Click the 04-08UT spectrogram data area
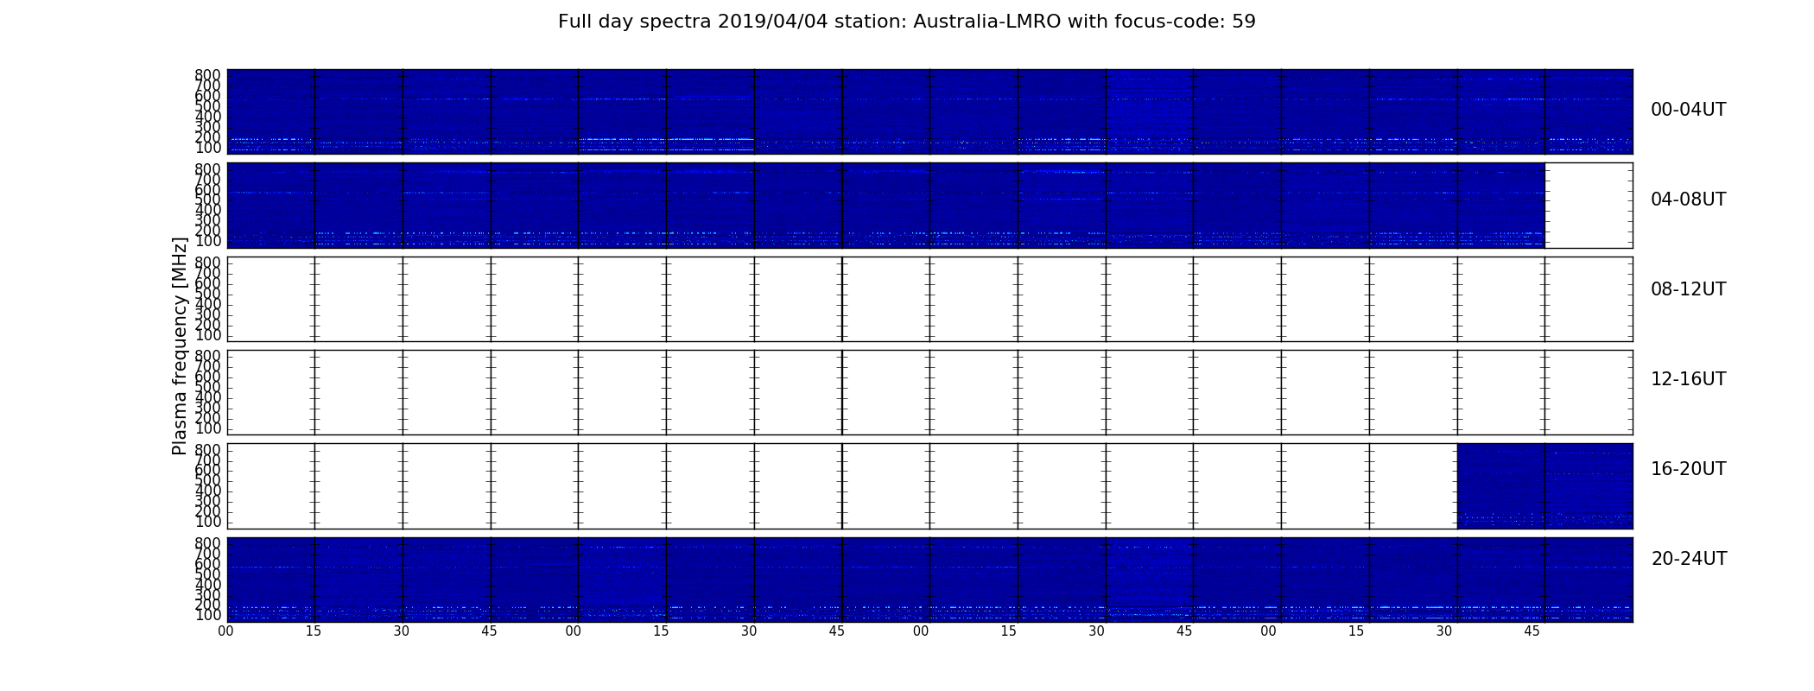Viewport: 1814px width, 691px height. pos(885,206)
